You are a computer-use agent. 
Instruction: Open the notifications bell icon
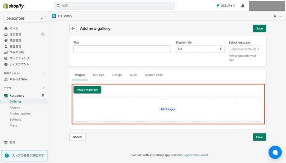point(243,6)
